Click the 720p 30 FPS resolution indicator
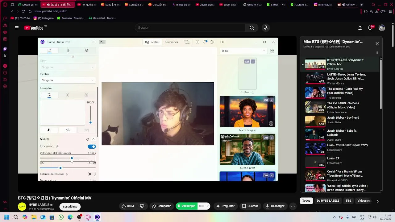 [187, 42]
